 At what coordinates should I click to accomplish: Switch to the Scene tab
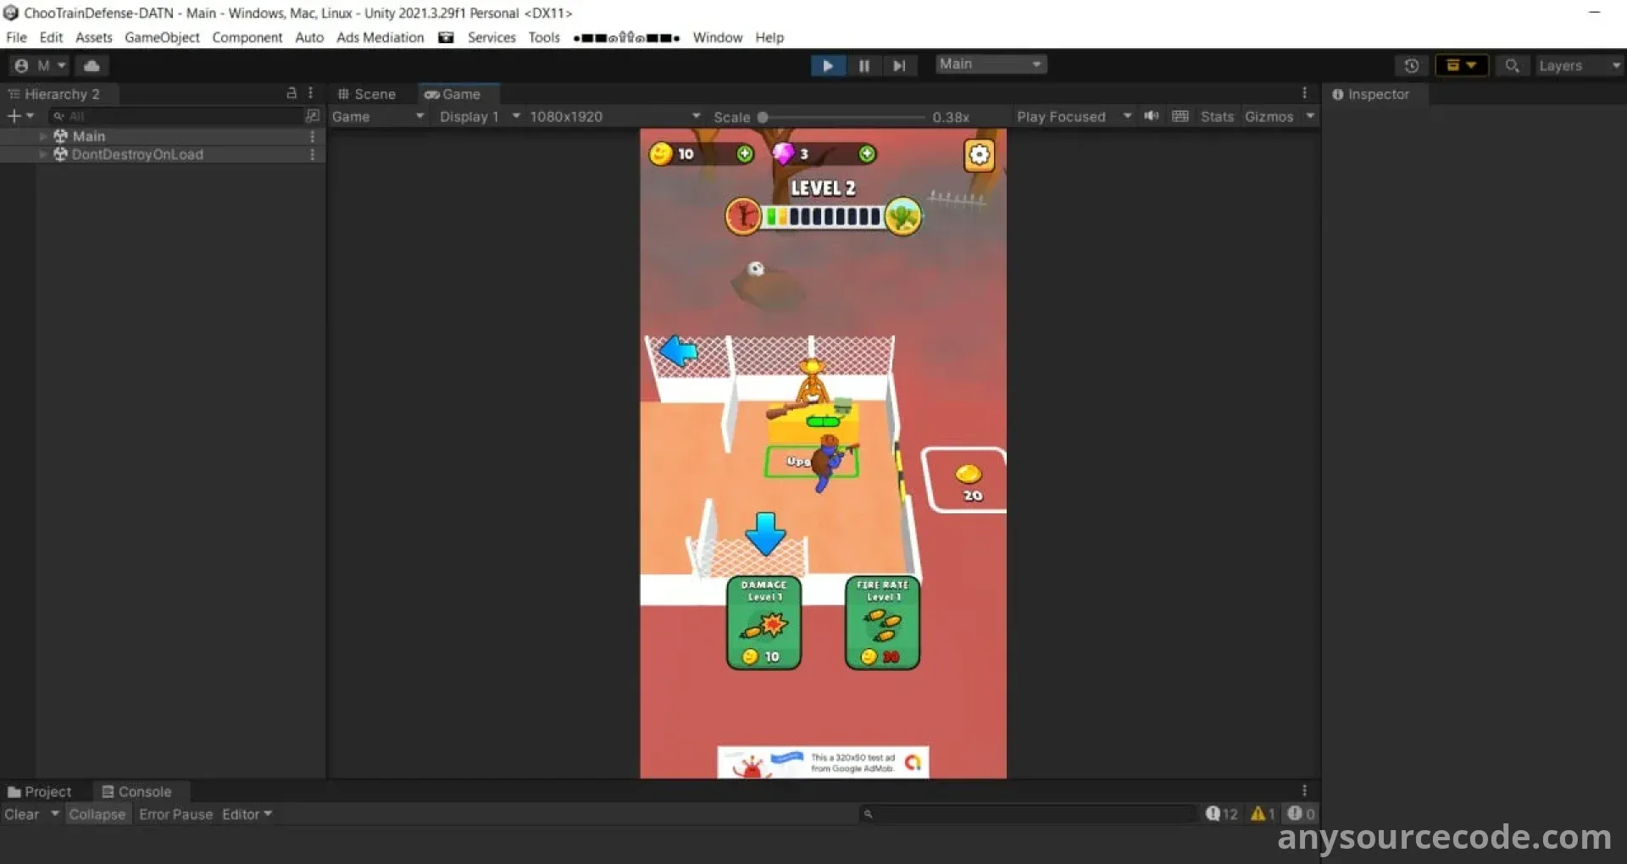367,94
